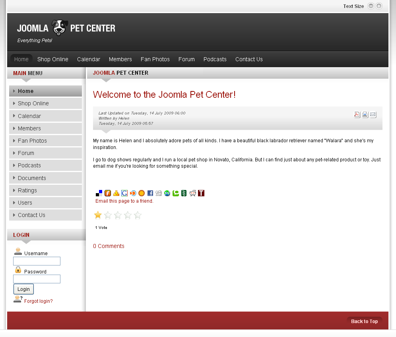Open Shop Online in top navigation

(x=53, y=59)
